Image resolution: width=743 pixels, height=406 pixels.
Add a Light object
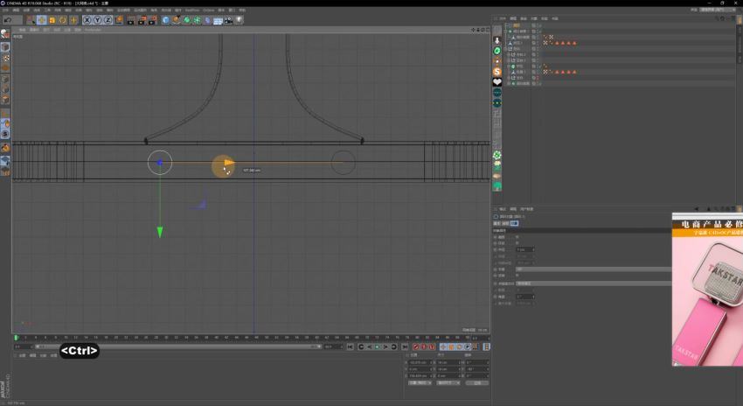[x=239, y=20]
